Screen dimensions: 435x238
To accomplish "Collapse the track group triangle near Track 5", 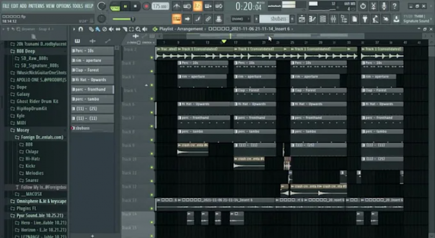I will [146, 85].
